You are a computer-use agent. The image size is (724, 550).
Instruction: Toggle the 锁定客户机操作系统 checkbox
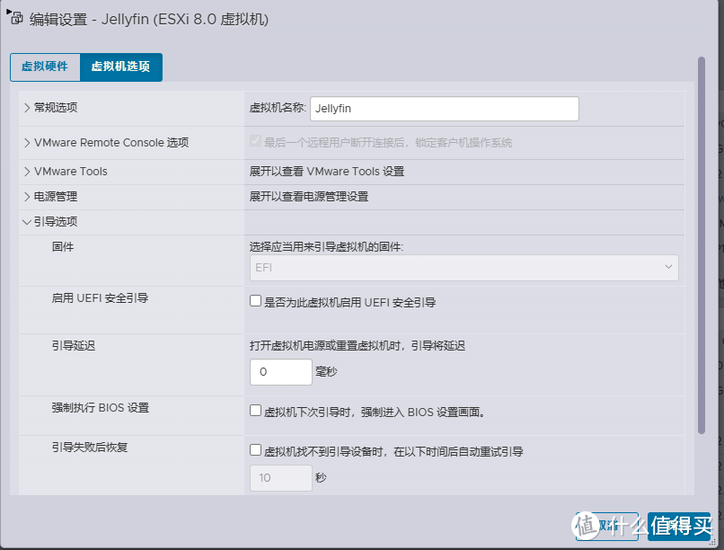click(255, 141)
